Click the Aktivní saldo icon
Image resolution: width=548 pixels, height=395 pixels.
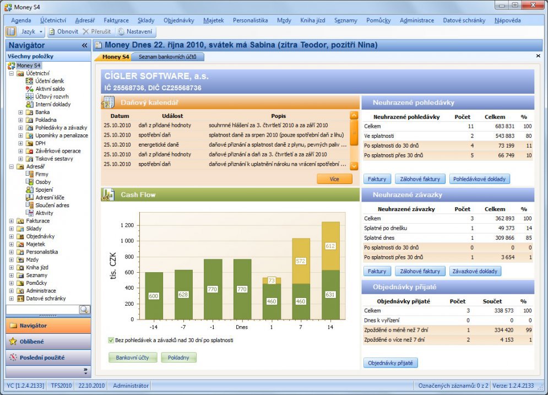[x=30, y=89]
